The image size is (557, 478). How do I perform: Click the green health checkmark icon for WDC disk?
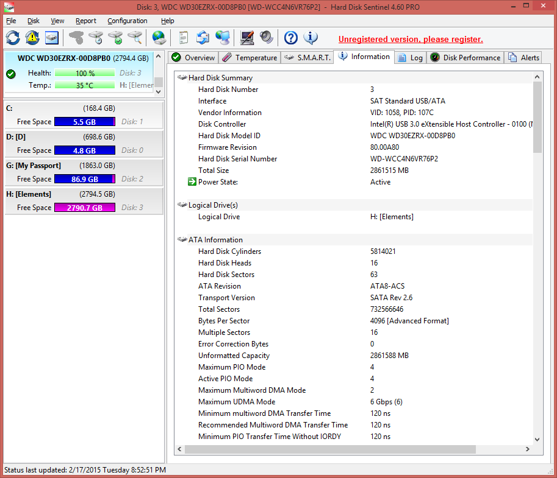click(11, 74)
